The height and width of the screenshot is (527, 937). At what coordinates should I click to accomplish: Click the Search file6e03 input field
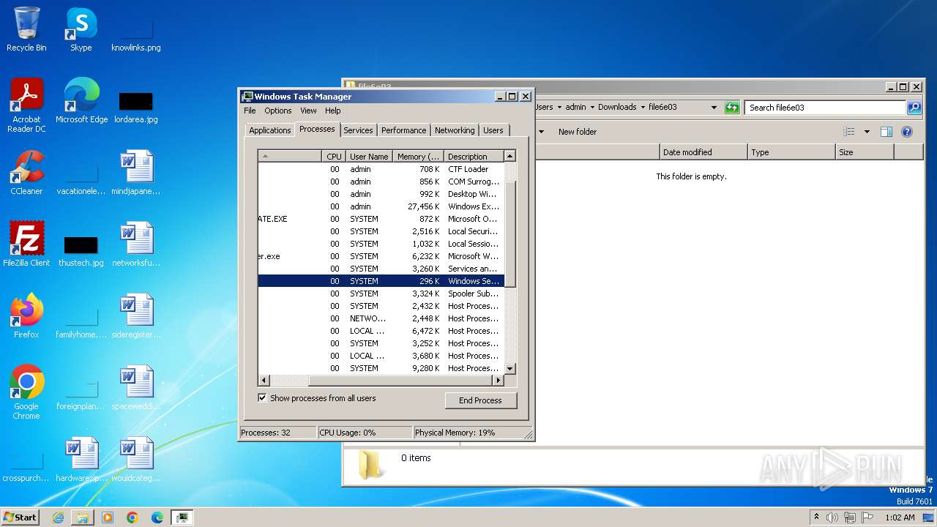825,108
